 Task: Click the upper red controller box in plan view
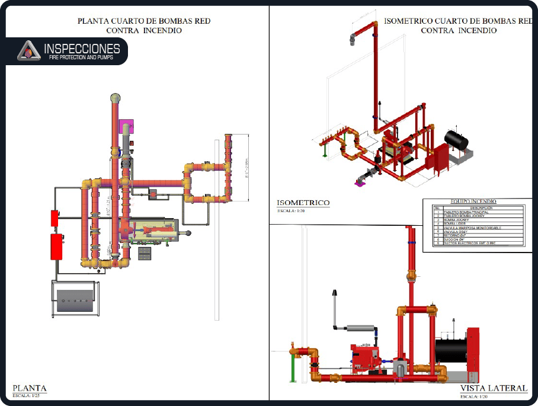(x=55, y=218)
